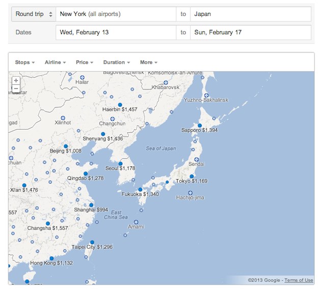
Task: Select the Tokyo $1,169 airport dot
Action: pos(192,177)
